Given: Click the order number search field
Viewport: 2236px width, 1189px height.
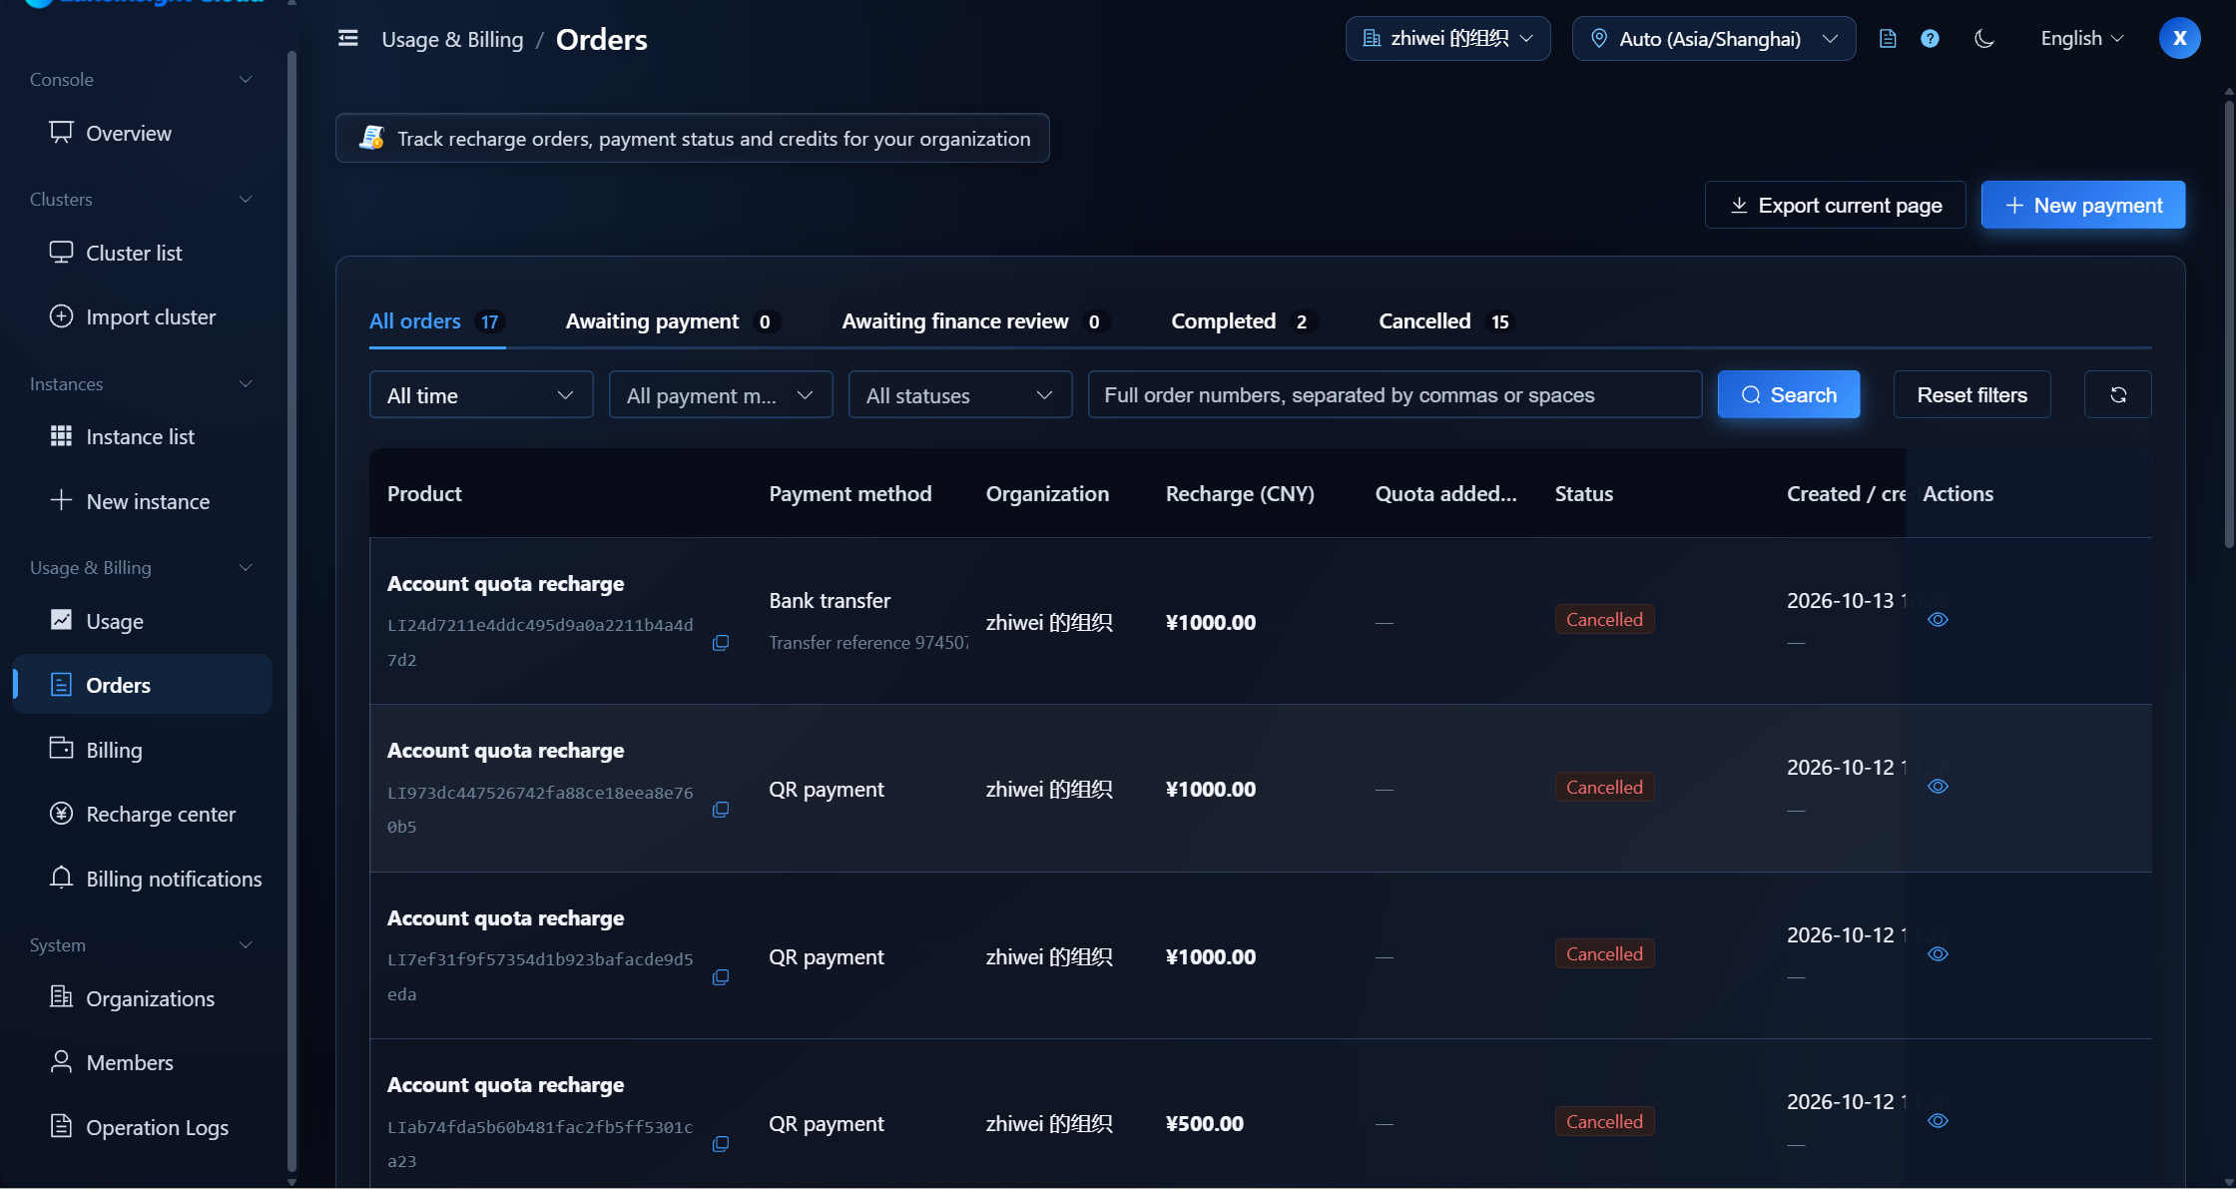Looking at the screenshot, I should coord(1395,394).
